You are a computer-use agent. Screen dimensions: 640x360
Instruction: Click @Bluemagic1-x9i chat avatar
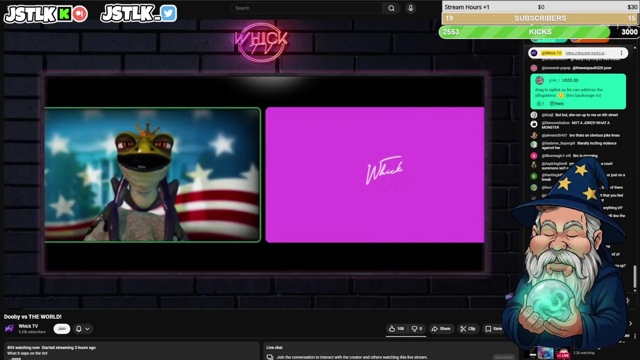[534, 156]
